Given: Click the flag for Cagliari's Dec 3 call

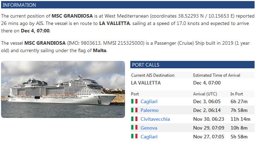Looking at the screenshot, I should click(134, 101).
